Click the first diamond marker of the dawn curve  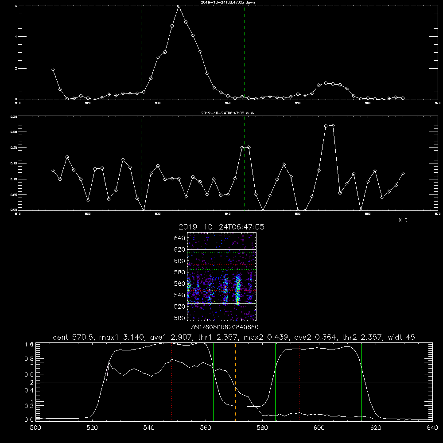[x=53, y=69]
